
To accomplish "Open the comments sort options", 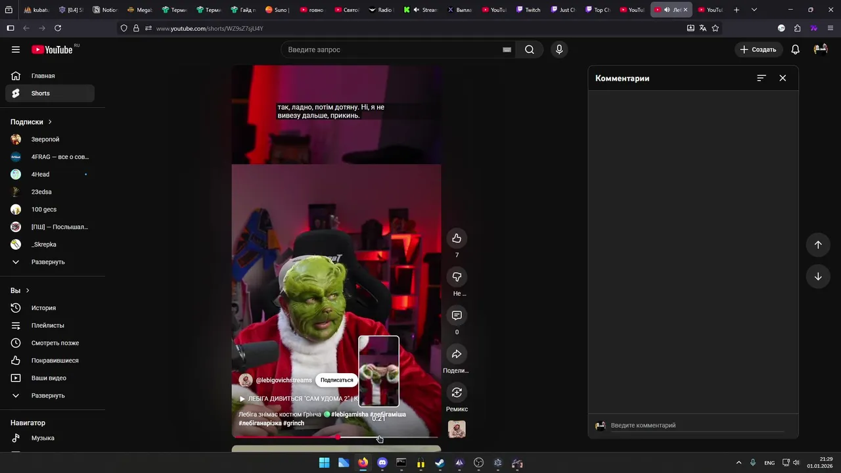I will click(x=761, y=78).
